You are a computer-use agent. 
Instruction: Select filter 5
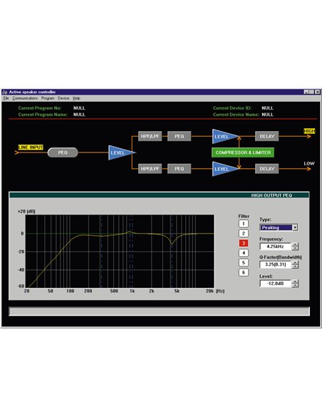coord(244,263)
